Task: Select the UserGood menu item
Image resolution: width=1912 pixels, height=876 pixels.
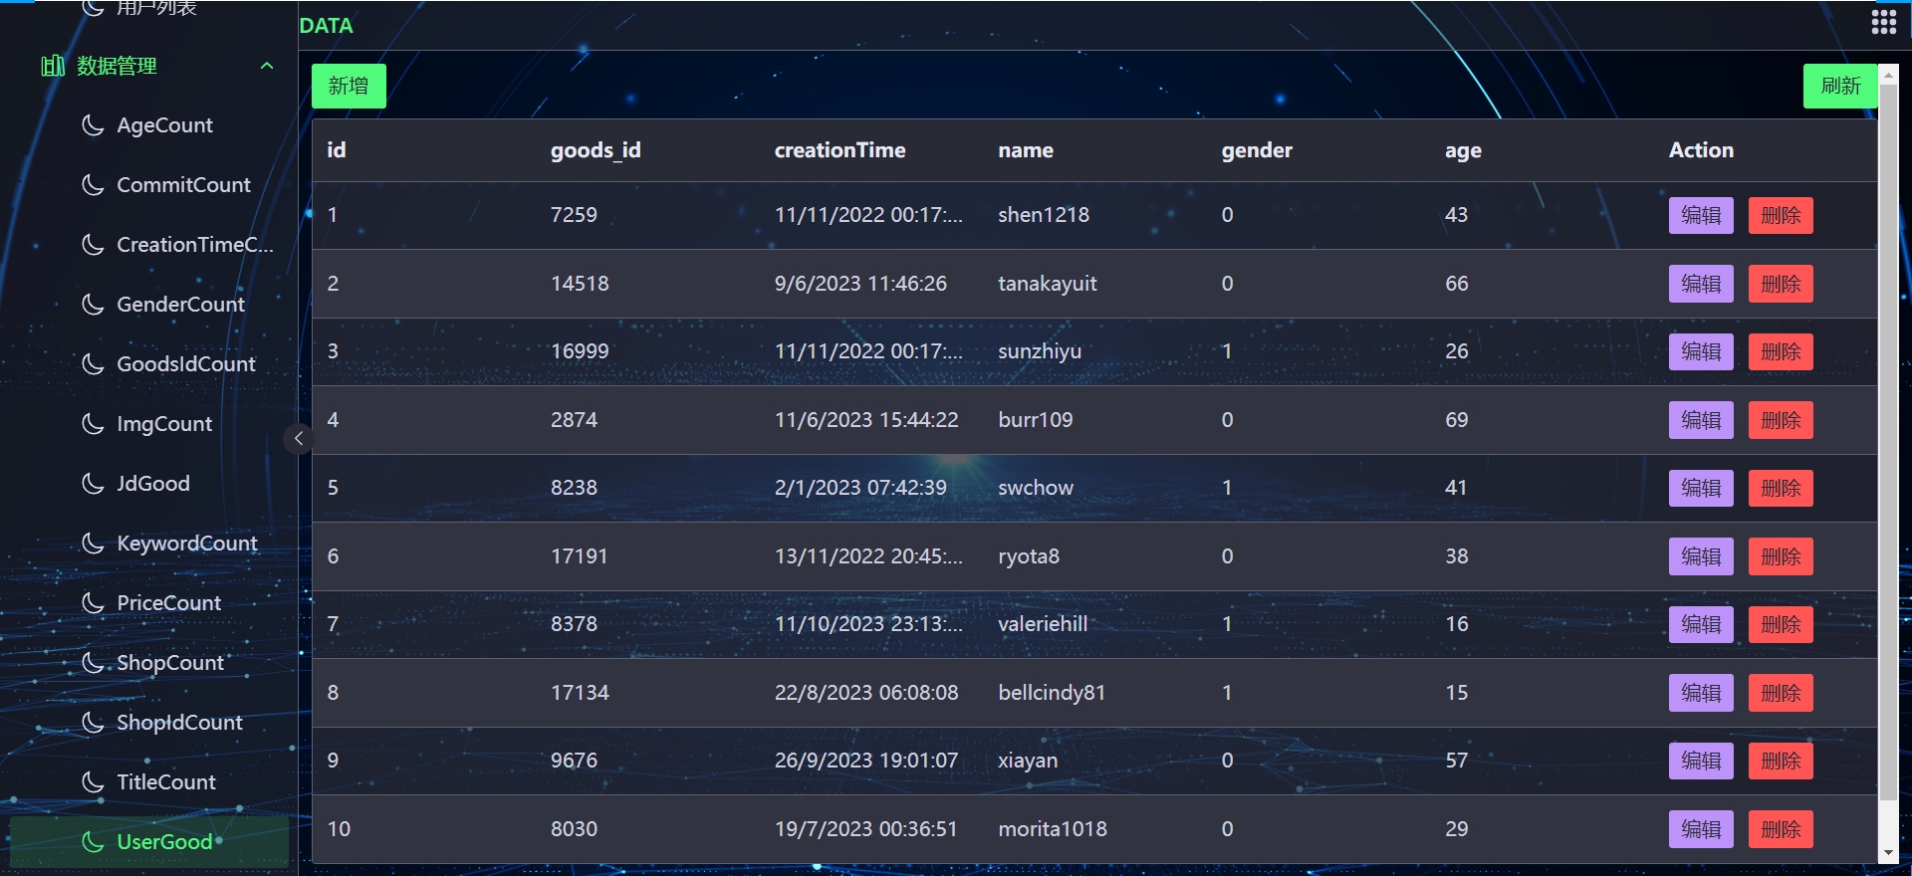Action: (x=149, y=842)
